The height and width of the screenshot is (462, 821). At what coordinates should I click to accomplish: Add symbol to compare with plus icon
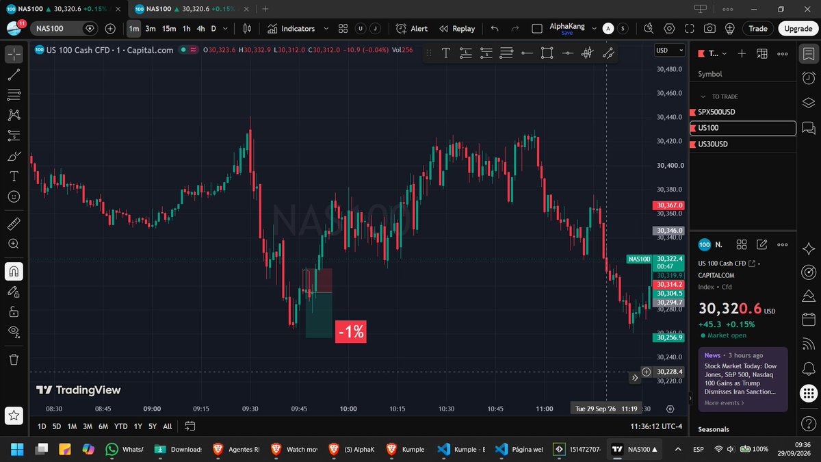[x=110, y=29]
